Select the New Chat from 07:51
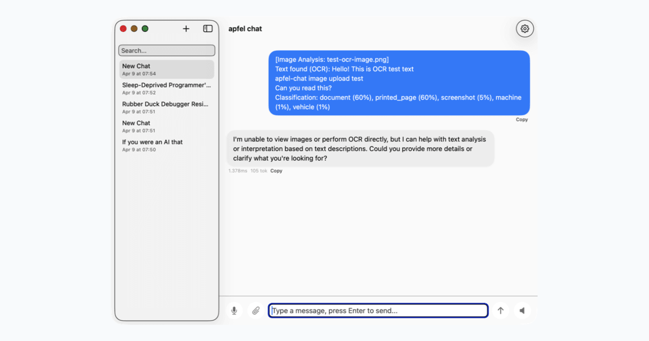This screenshot has width=649, height=341. coord(166,126)
